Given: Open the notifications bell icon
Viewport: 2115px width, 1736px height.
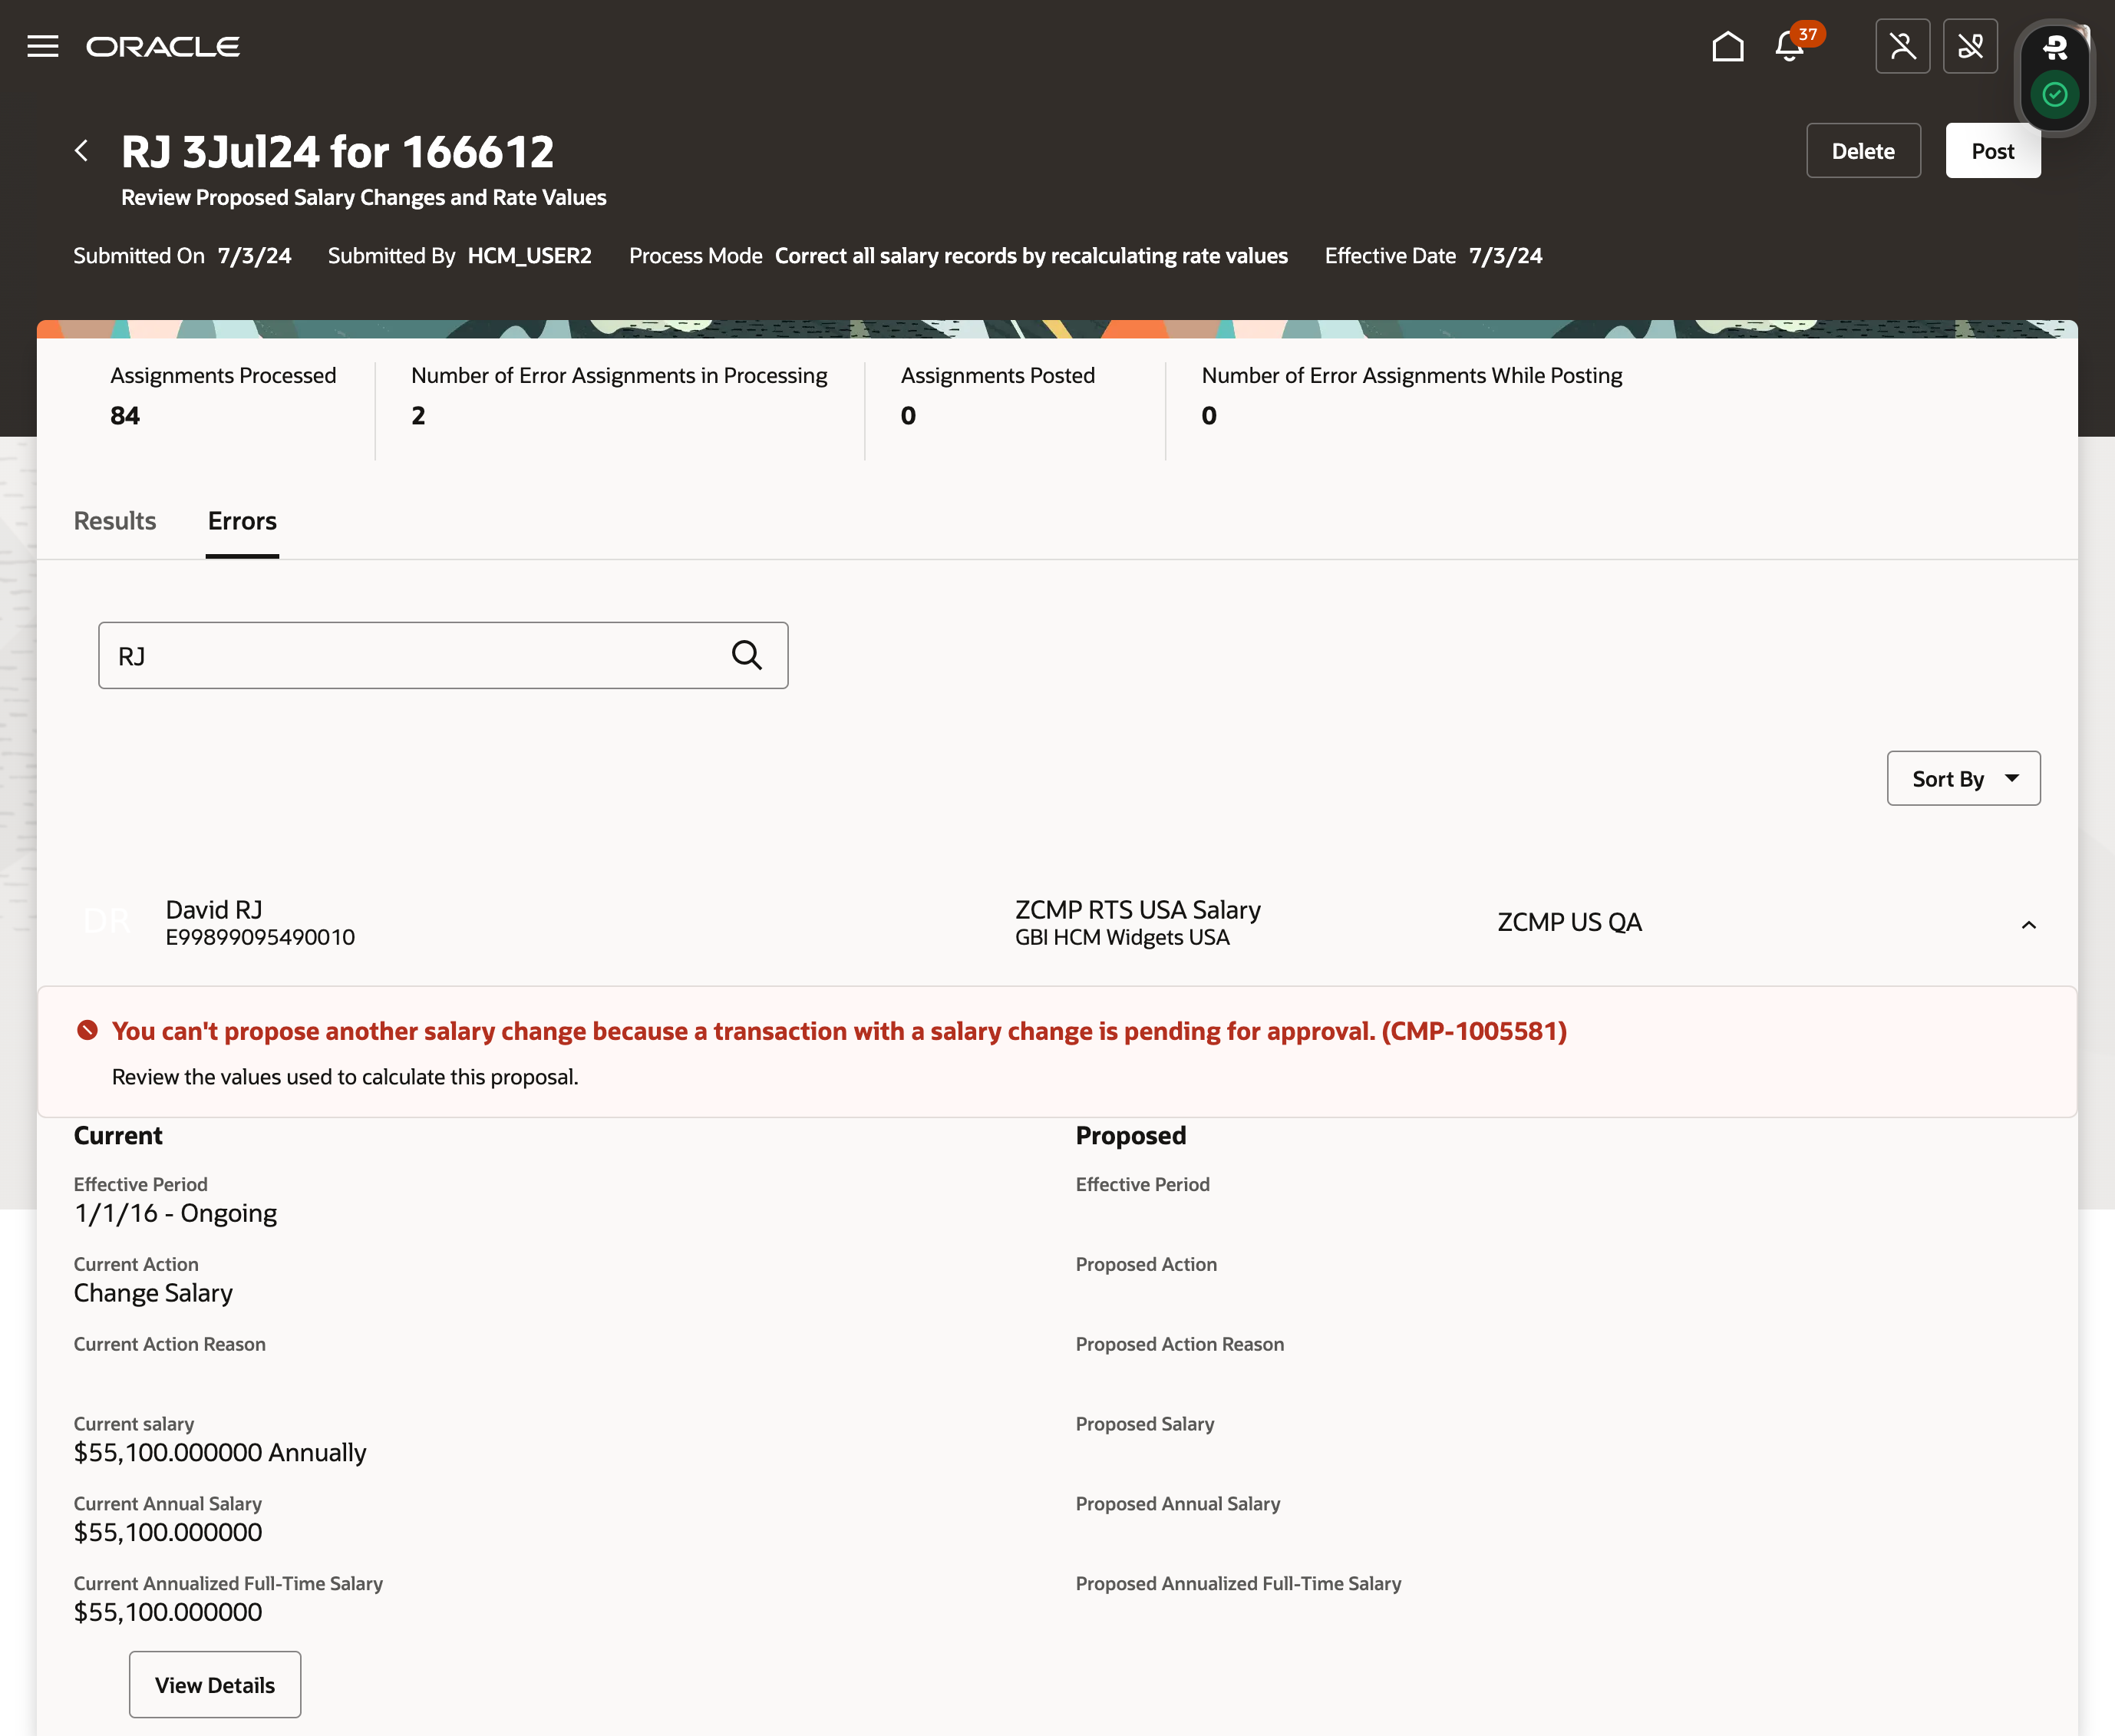Looking at the screenshot, I should coord(1792,46).
